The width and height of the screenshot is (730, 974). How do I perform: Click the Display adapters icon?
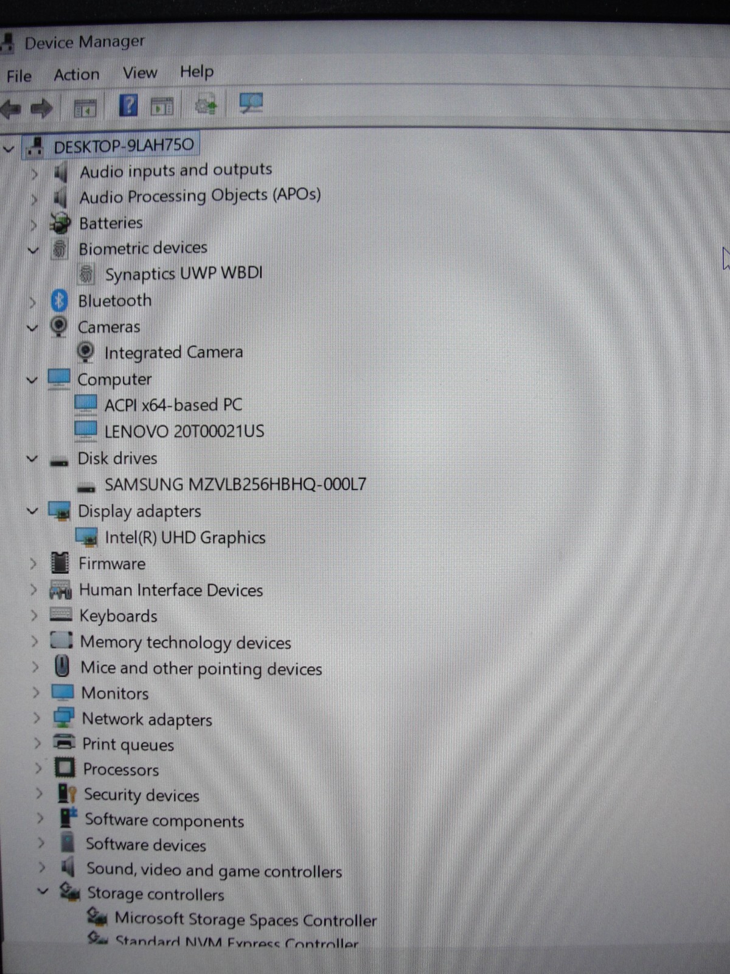[59, 511]
